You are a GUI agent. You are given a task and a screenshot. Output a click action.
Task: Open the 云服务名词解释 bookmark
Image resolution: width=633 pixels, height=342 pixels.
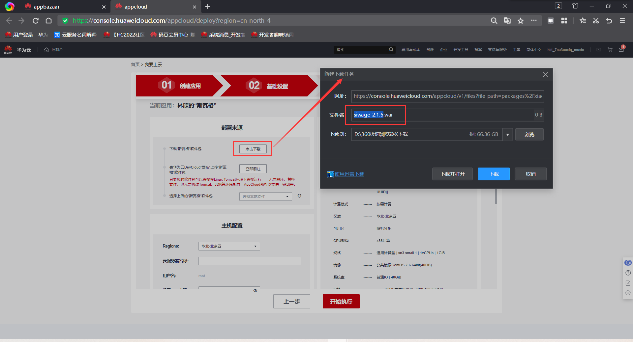click(x=75, y=35)
